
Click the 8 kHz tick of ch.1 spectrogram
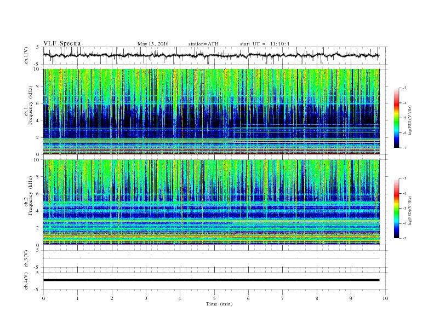38,86
